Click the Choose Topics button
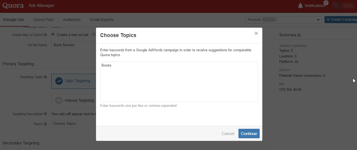Image resolution: width=357 pixels, height=150 pixels. [64, 124]
